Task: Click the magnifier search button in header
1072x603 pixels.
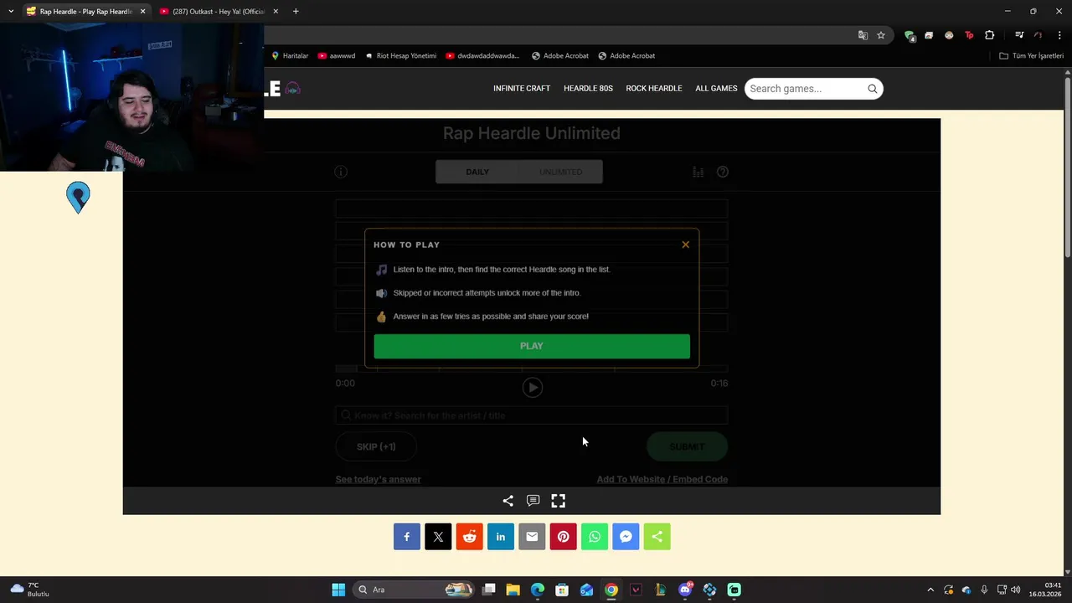Action: pos(873,89)
